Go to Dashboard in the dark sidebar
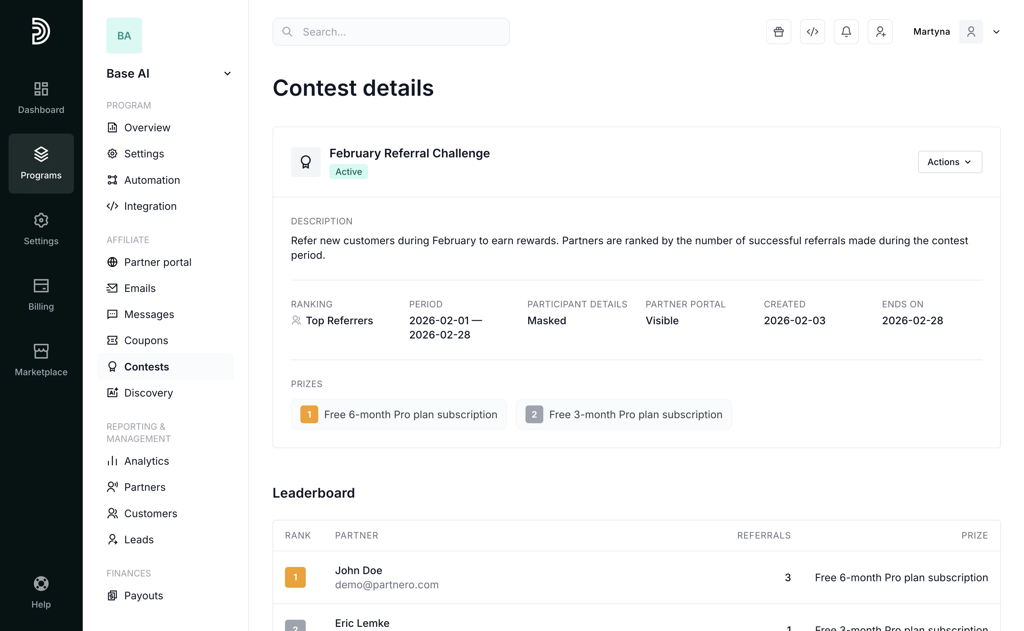Screen dimensions: 1024x631 pyautogui.click(x=41, y=98)
